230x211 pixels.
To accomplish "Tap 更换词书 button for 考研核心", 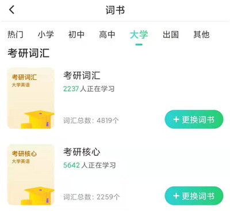I will (194, 196).
